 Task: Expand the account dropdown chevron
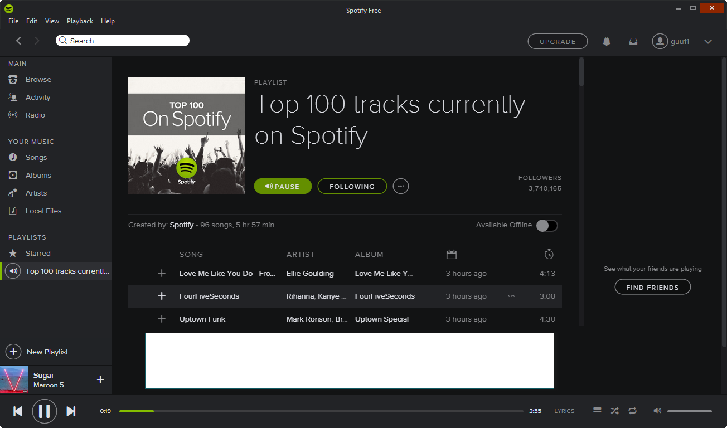pos(708,41)
